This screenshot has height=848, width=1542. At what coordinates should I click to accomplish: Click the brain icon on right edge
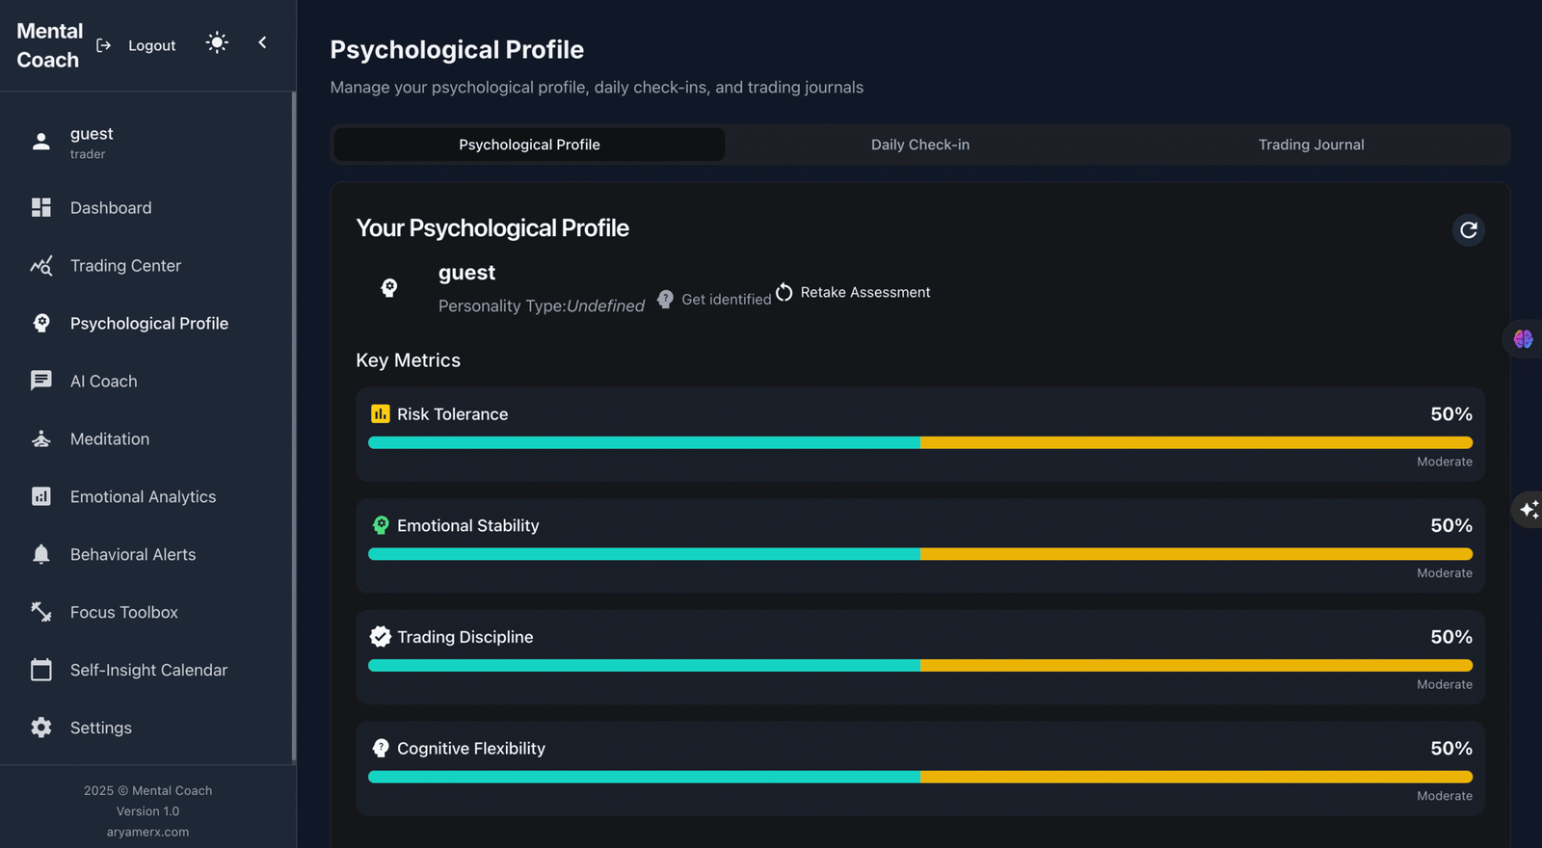pos(1523,339)
